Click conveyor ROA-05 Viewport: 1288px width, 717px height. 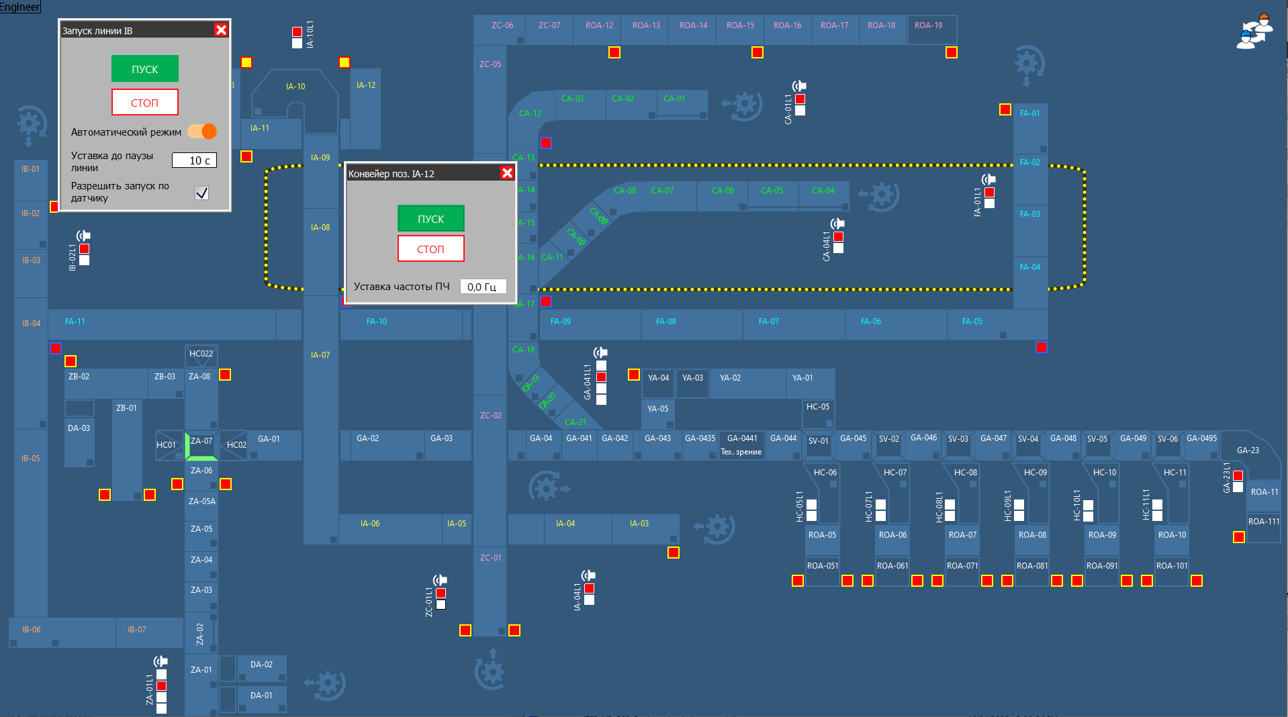(x=823, y=539)
